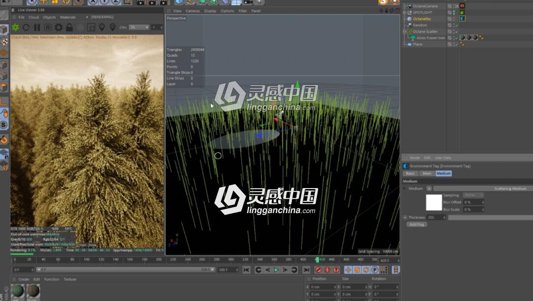The height and width of the screenshot is (301, 533).
Task: Open the viewport Options menu
Action: pos(227,11)
